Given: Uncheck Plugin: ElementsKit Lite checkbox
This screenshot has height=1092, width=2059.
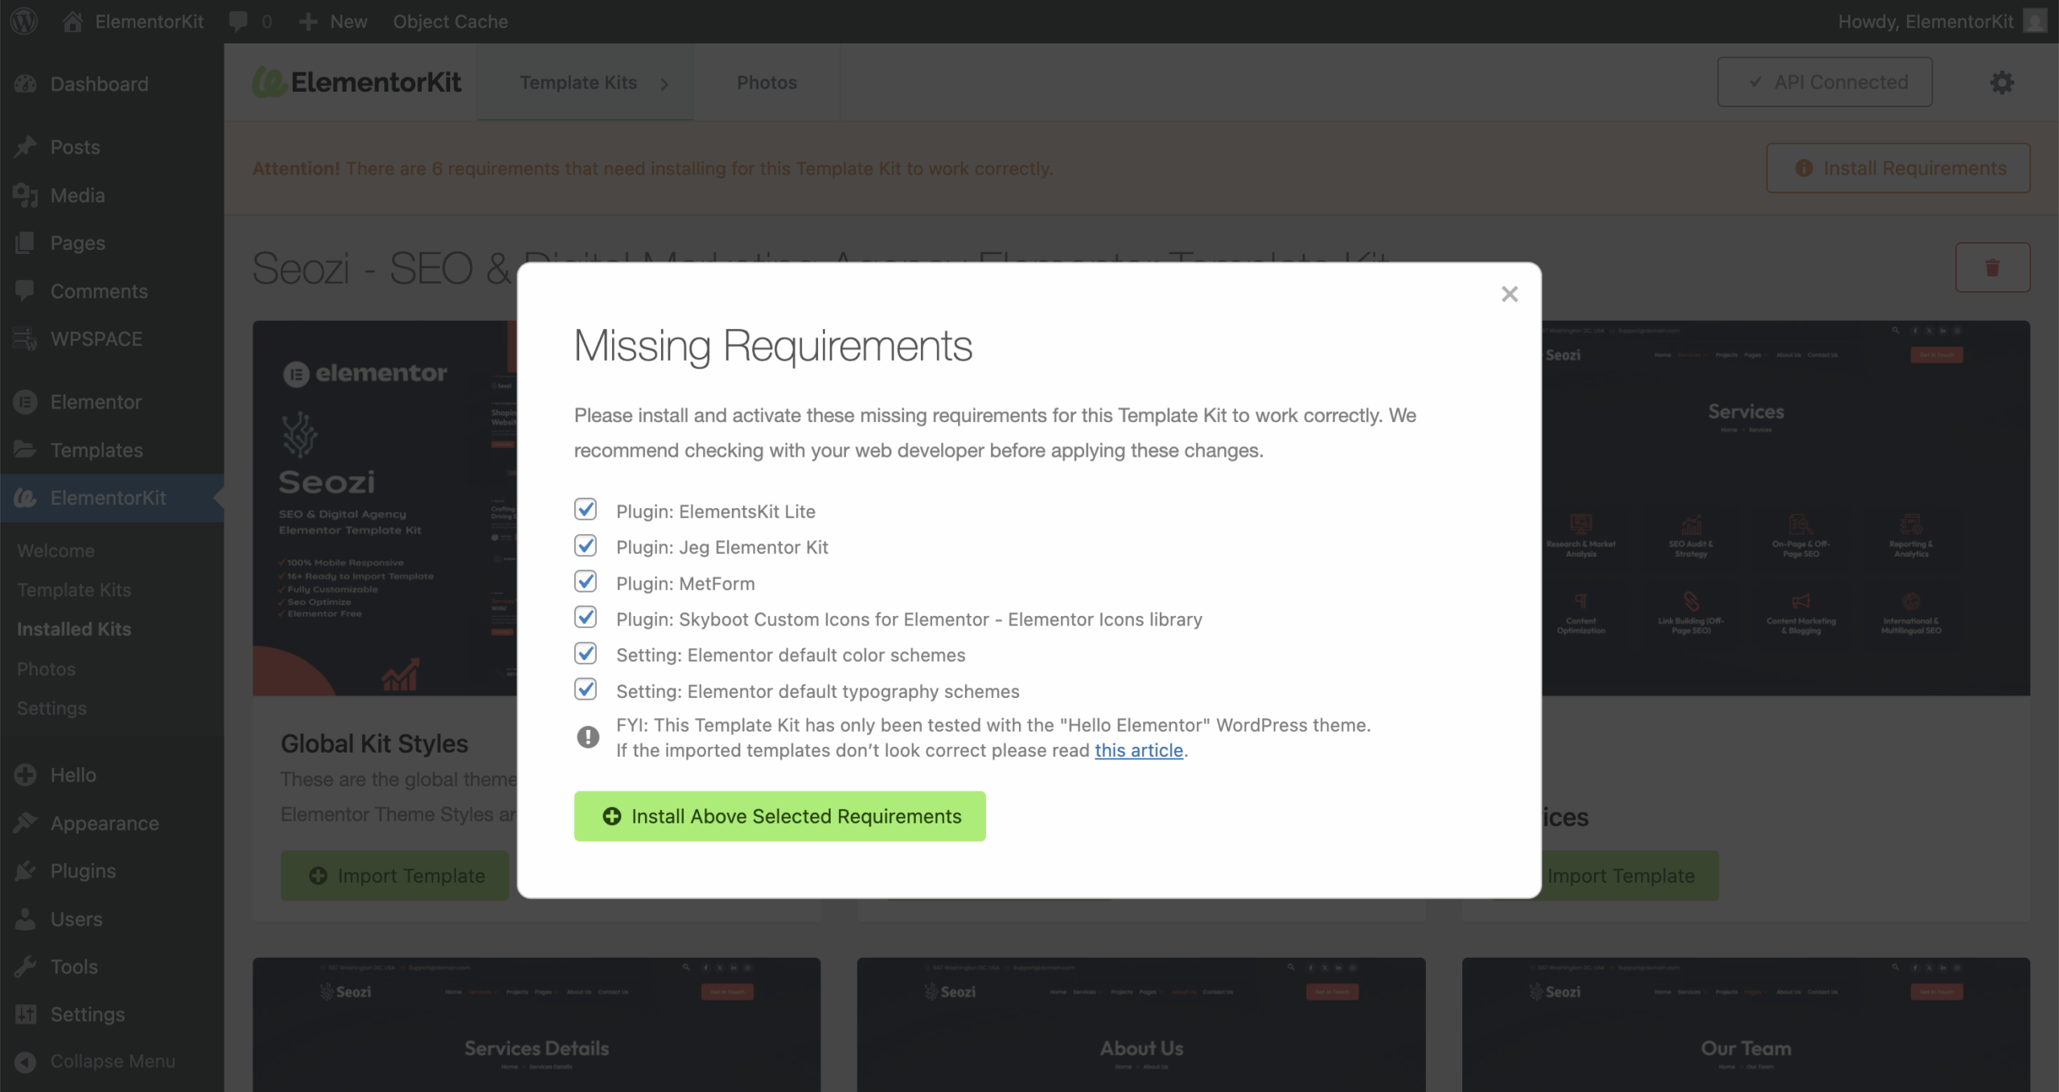Looking at the screenshot, I should [586, 510].
